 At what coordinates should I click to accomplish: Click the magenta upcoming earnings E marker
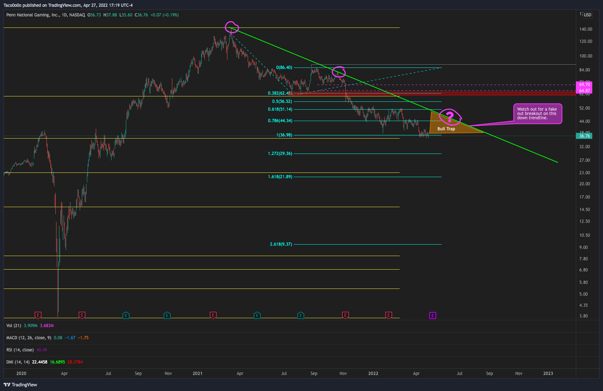click(x=433, y=315)
